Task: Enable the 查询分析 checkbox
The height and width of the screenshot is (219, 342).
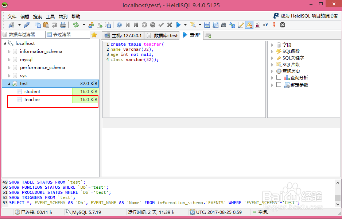Action: point(279,77)
